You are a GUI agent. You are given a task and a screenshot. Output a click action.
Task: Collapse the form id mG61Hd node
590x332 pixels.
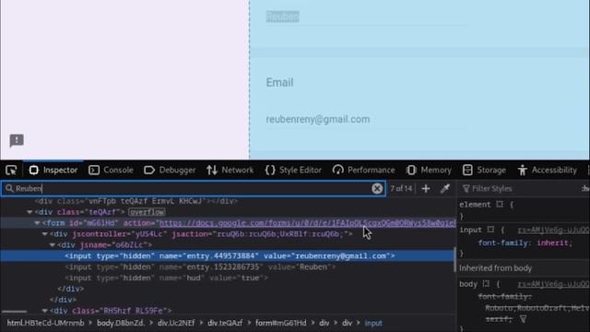point(37,223)
